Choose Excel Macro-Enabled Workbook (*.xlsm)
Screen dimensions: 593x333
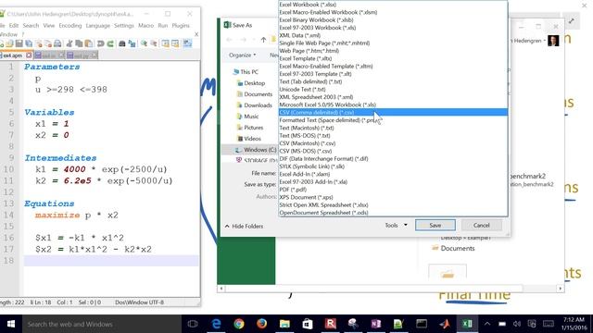click(393, 12)
